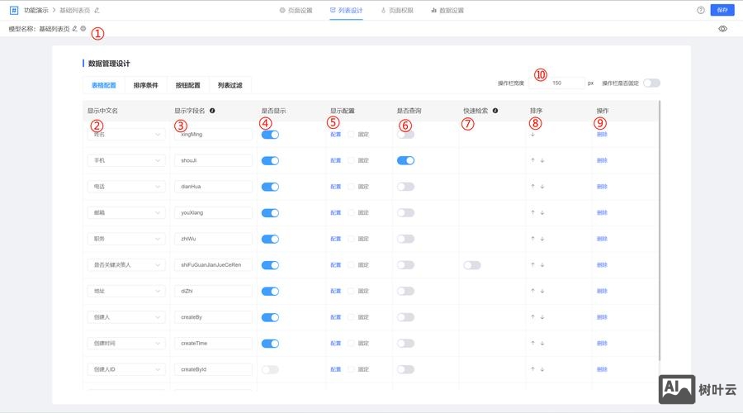
Task: Click the settings gear icon beside 模型名称
Action: [83, 28]
